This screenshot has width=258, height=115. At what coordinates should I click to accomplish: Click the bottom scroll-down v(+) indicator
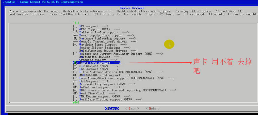coord(76,102)
